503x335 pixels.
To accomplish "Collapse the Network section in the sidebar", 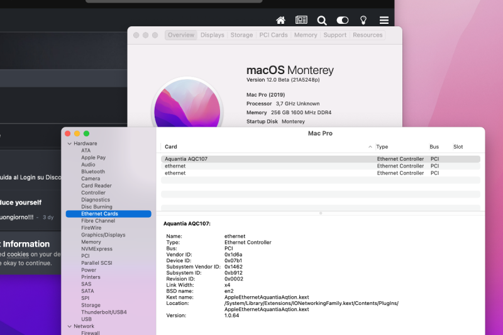I will pyautogui.click(x=69, y=326).
